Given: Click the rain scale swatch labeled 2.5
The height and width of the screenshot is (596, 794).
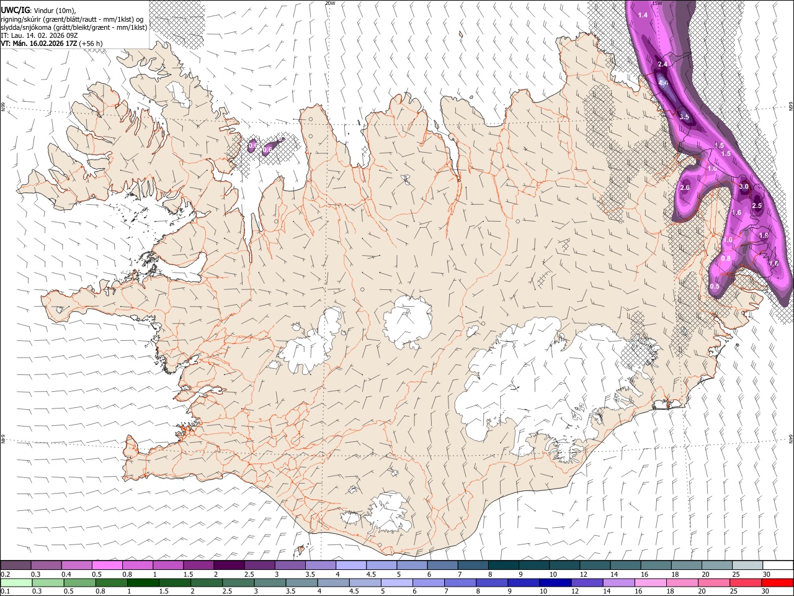Looking at the screenshot, I should [239, 582].
